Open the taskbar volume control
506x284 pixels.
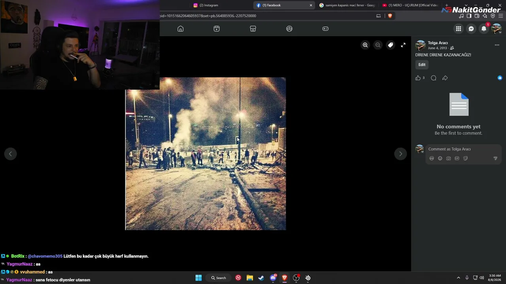481,278
